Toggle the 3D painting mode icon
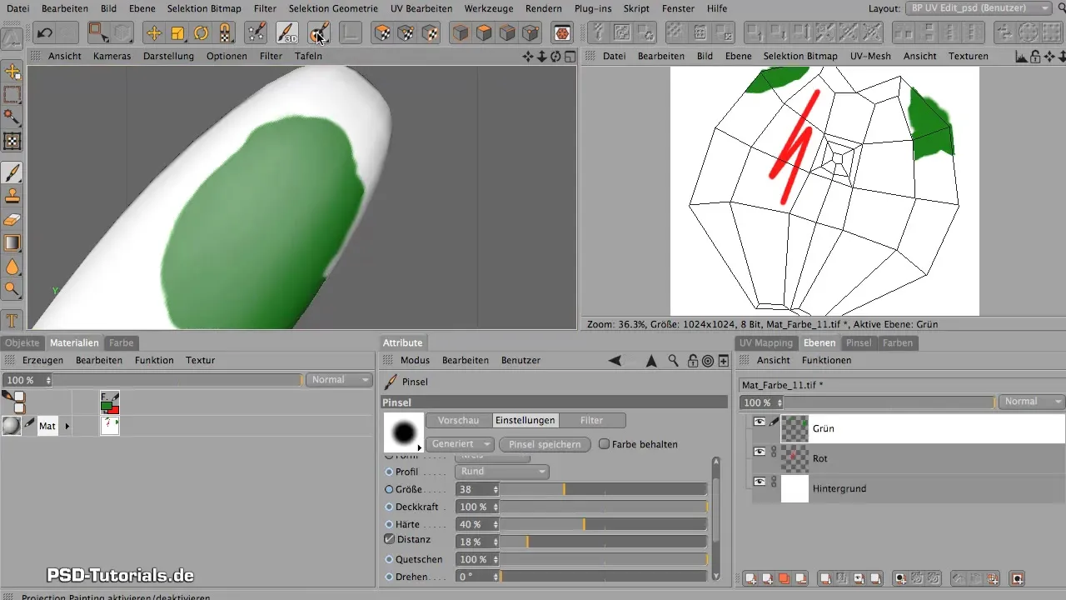The height and width of the screenshot is (600, 1066). coord(287,33)
